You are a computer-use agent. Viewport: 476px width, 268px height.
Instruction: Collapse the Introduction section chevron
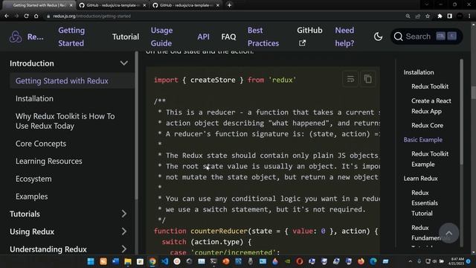point(124,63)
